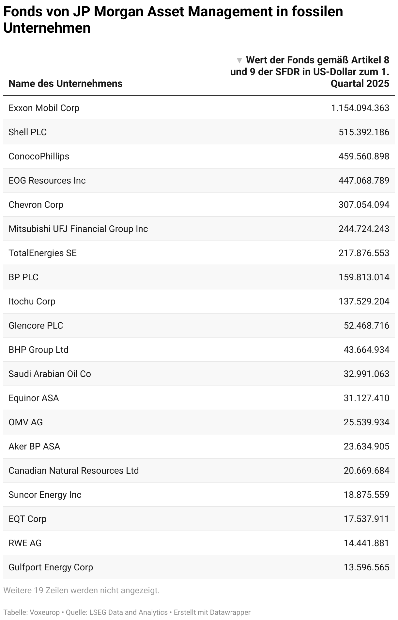Click Canadian Natural Resources Ltd entry
This screenshot has height=620, width=398.
coord(73,470)
